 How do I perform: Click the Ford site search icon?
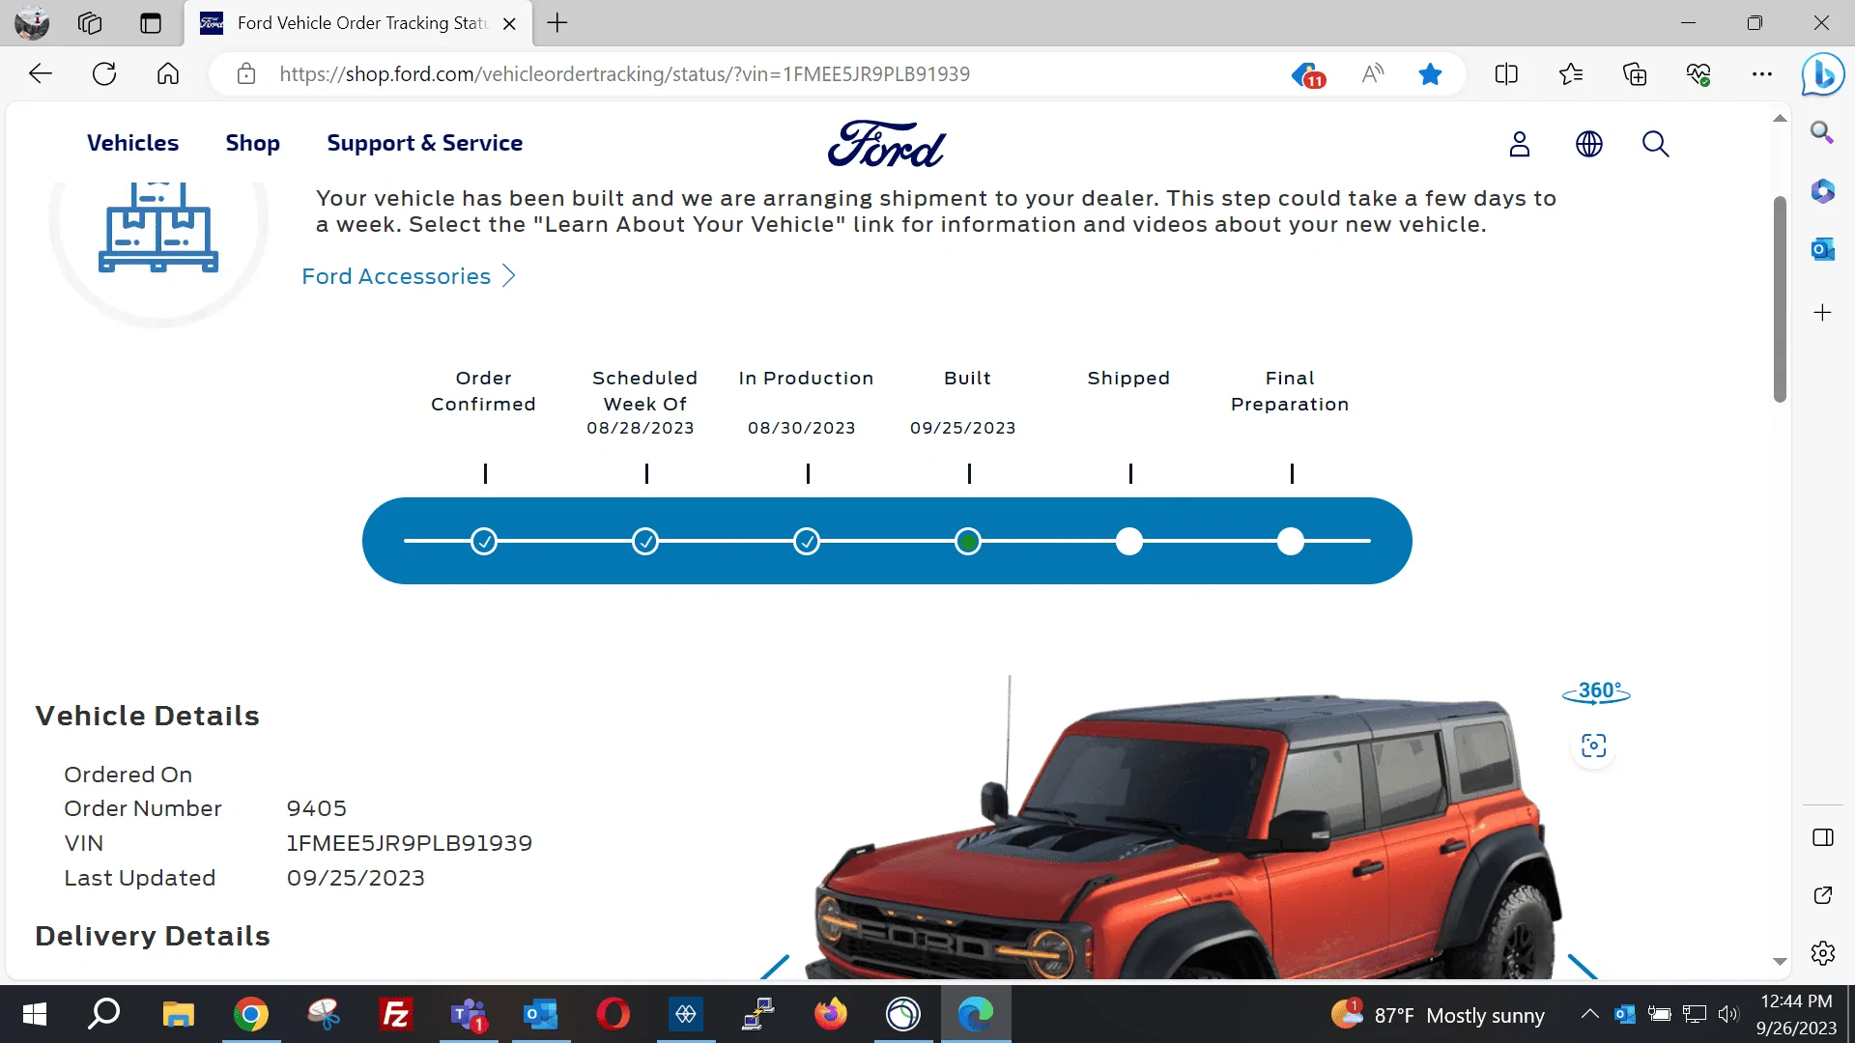point(1656,144)
